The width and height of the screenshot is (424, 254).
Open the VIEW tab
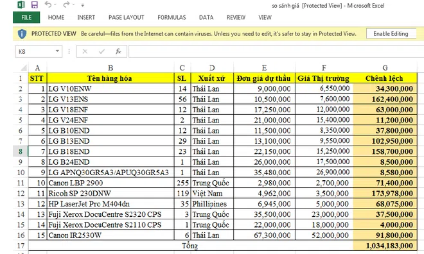[x=265, y=17]
